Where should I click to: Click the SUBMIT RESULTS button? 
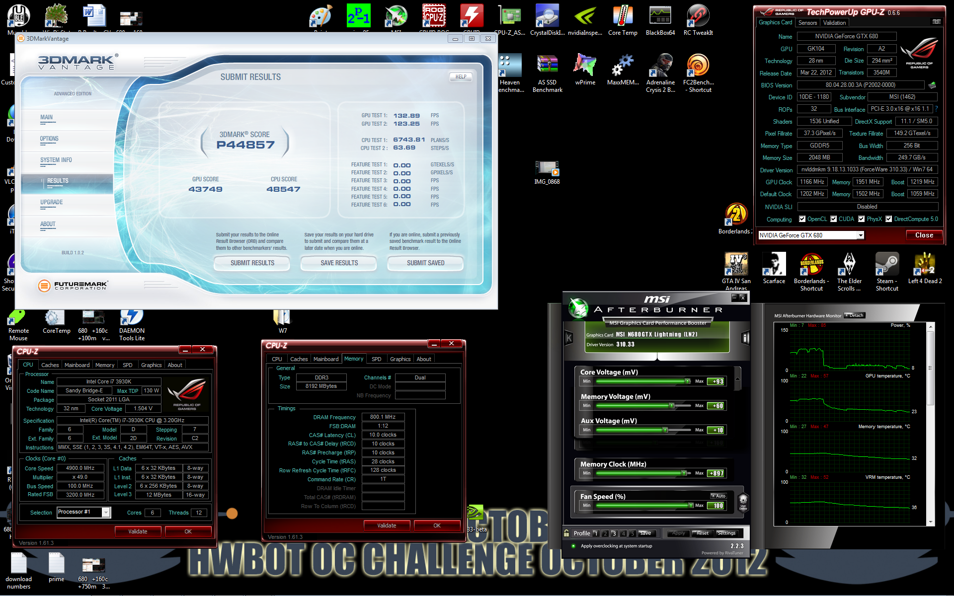click(252, 263)
